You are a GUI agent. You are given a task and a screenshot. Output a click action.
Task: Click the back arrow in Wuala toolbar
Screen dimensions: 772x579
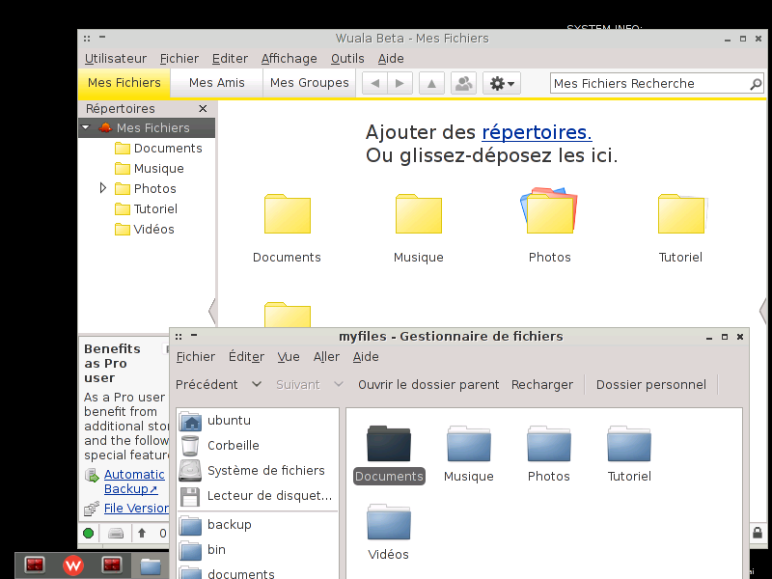click(x=375, y=83)
